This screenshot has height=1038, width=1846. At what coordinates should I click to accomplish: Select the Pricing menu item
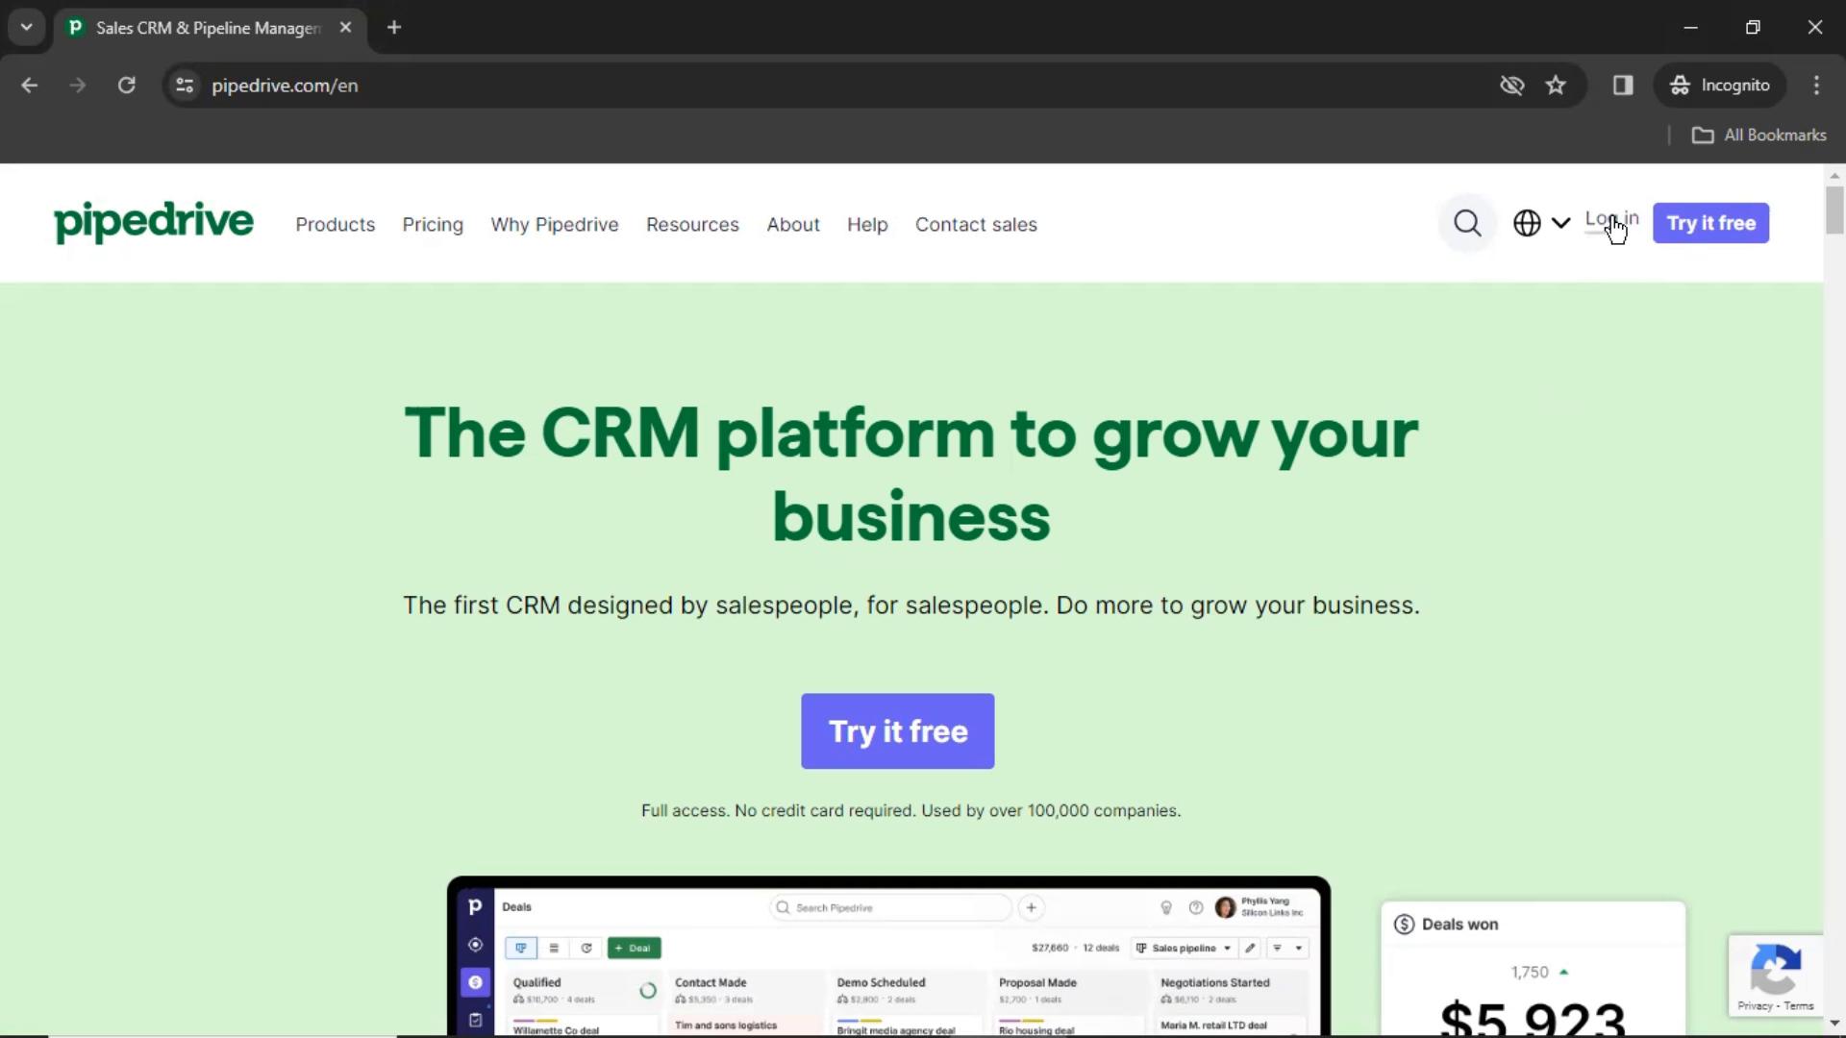[x=433, y=224]
